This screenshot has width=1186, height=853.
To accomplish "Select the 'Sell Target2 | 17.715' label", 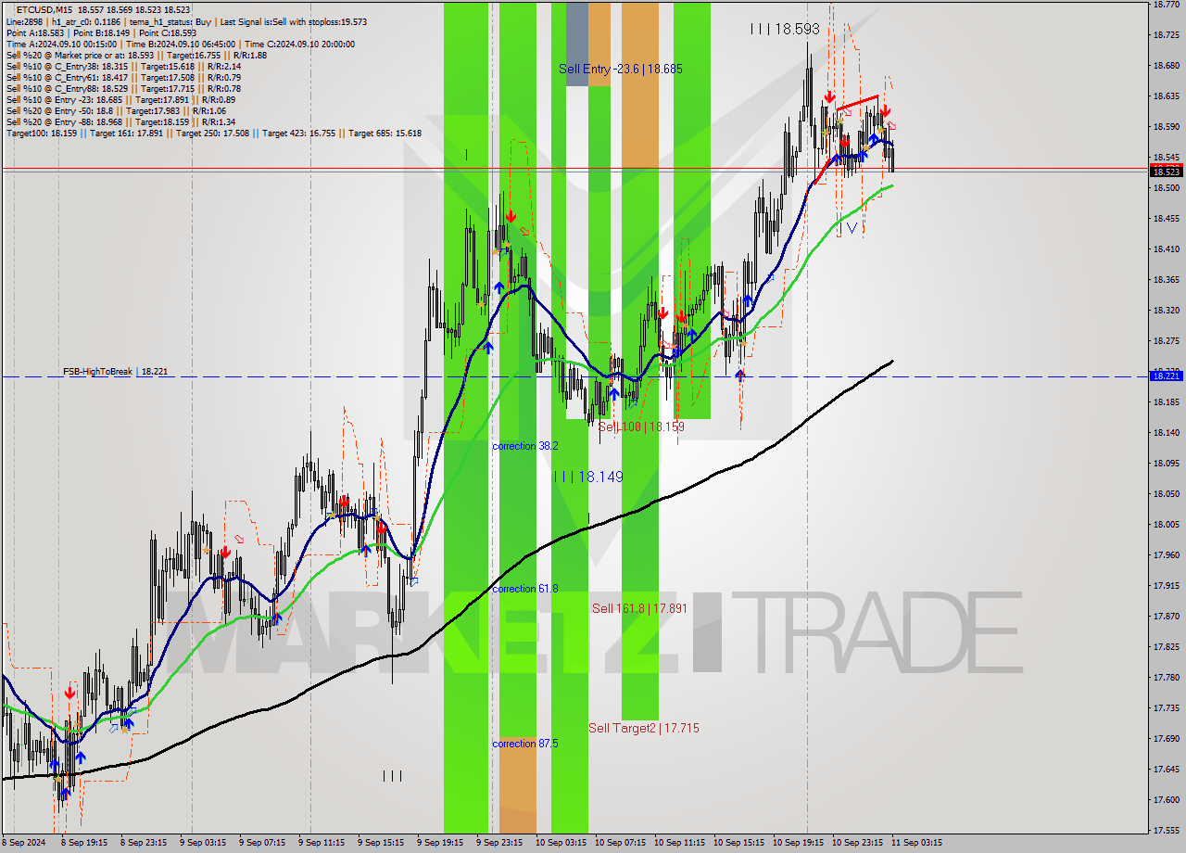I will pos(644,728).
